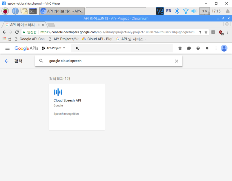Open the help question mark icon

(x=198, y=48)
